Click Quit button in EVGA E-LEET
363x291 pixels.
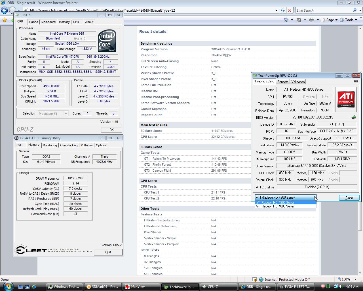[108, 252]
